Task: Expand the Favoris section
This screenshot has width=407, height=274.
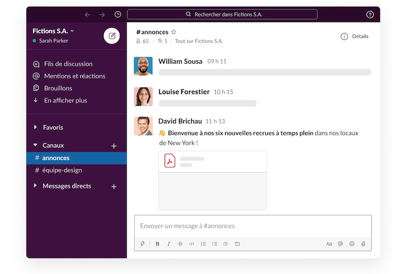Action: point(35,127)
